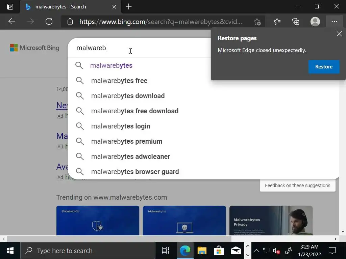Select the address bar URL

click(x=160, y=22)
